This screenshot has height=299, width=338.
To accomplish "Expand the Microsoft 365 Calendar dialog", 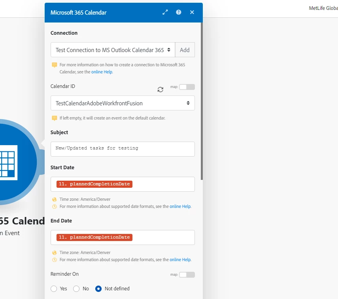I will pos(165,12).
